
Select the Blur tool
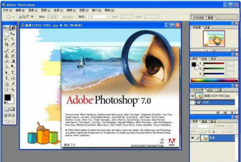click(7, 67)
